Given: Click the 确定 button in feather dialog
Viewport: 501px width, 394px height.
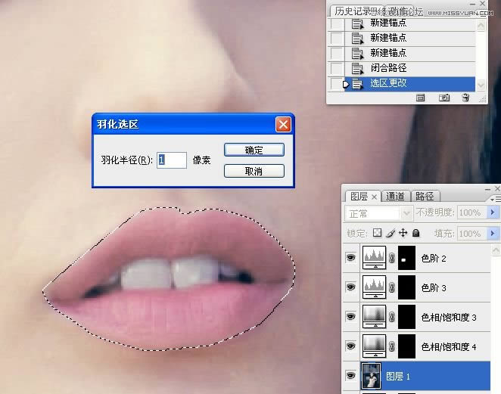Looking at the screenshot, I should [x=254, y=150].
